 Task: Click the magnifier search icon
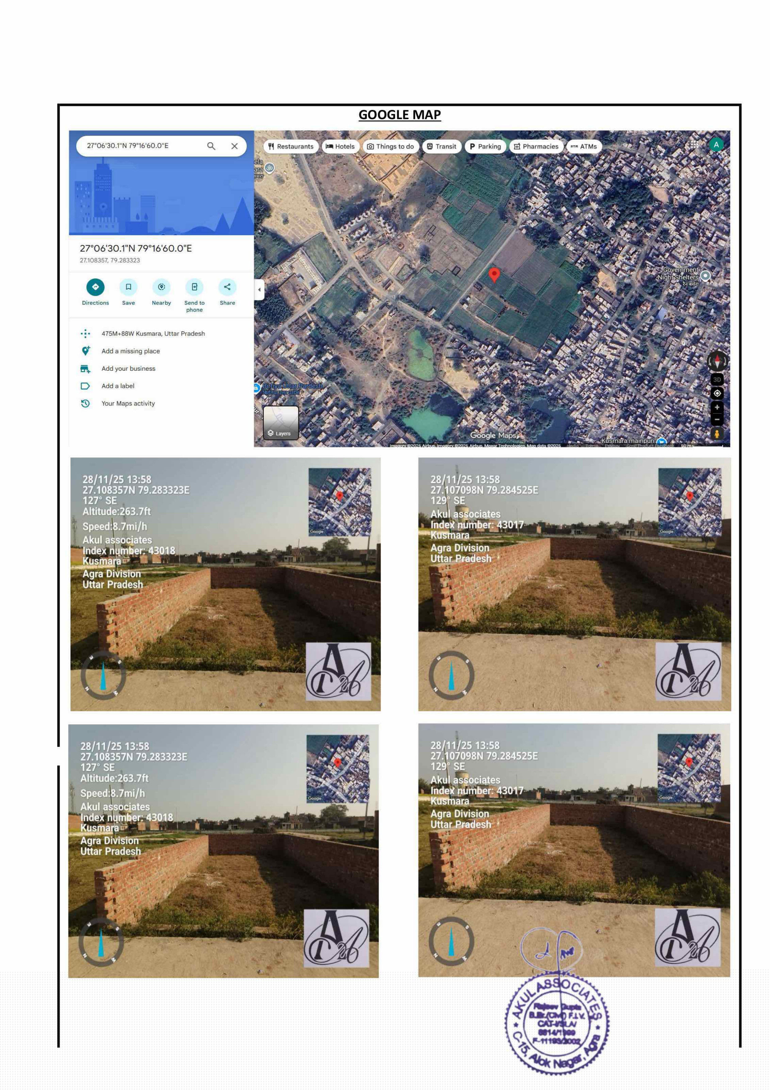(211, 146)
